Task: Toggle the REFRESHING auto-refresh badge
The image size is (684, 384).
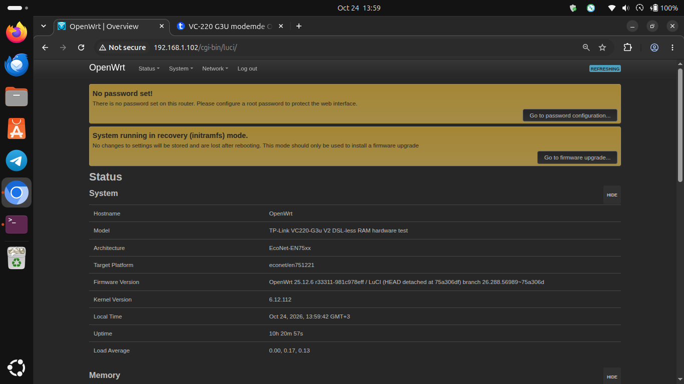Action: [x=605, y=69]
